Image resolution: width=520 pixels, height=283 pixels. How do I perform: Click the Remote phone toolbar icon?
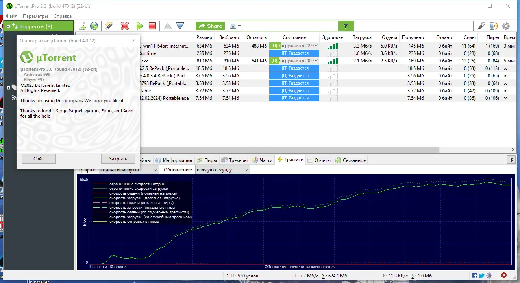tap(493, 26)
